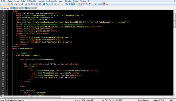Click the Close All documents toolbar icon
Screen dimensions: 176x101
(19, 4)
